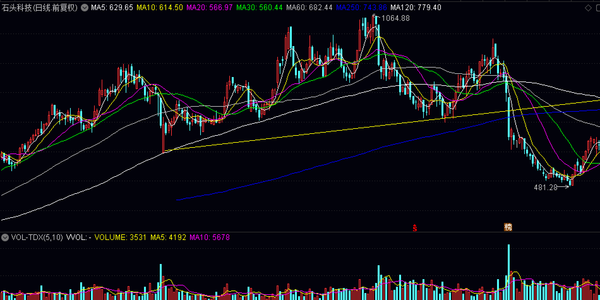This screenshot has height=300, width=600.
Task: Click the 1064.88 high price label
Action: click(395, 18)
